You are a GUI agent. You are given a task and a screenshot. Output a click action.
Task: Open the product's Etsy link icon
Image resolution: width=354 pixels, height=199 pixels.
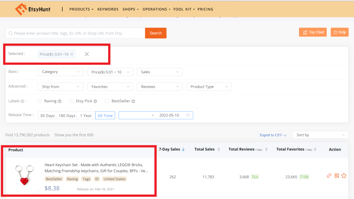coord(329,176)
